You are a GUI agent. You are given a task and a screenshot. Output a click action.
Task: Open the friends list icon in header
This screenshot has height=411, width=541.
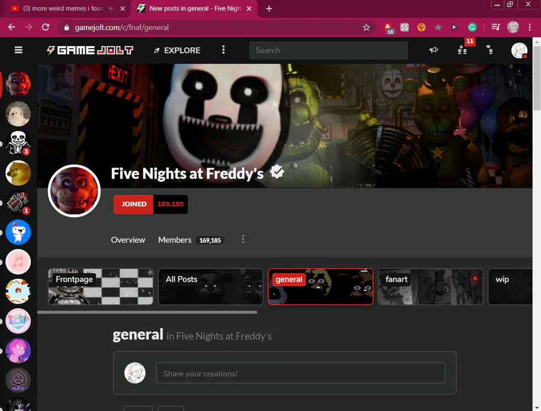point(489,50)
